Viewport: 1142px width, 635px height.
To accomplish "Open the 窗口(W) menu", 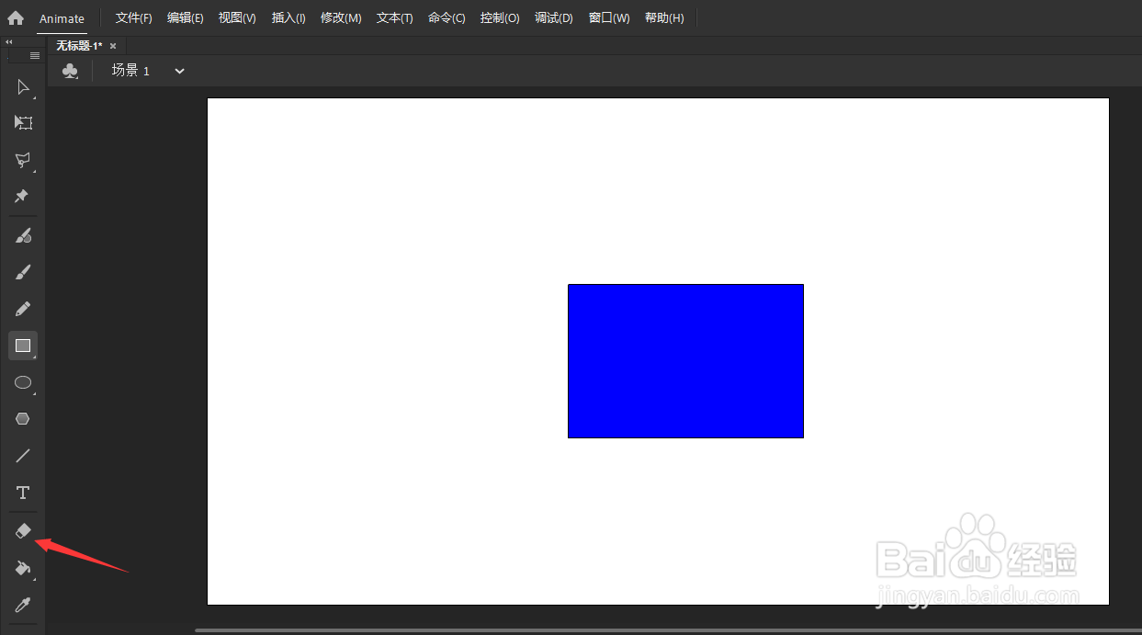I will [609, 18].
